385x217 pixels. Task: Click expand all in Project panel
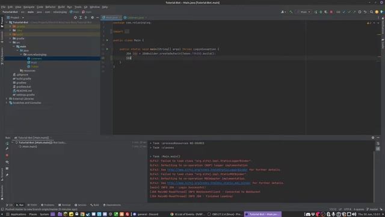[x=81, y=17]
